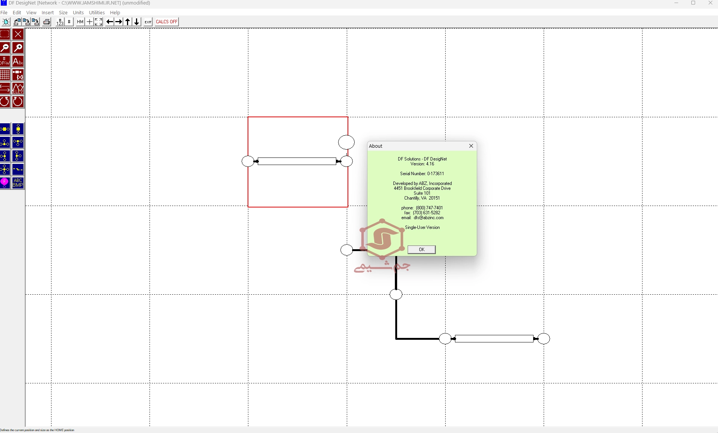This screenshot has width=718, height=433.
Task: Open the Edit menu
Action: coord(17,12)
